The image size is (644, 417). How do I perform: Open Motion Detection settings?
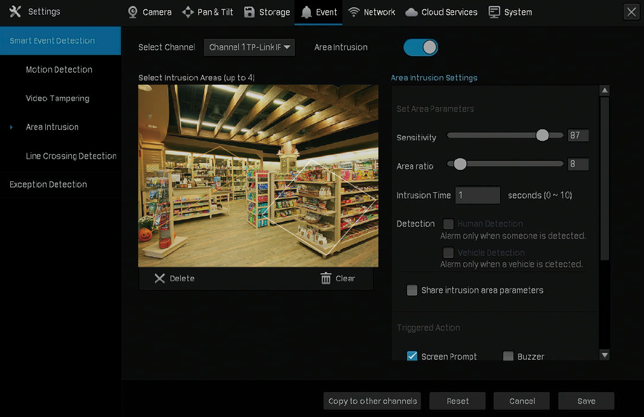(59, 69)
